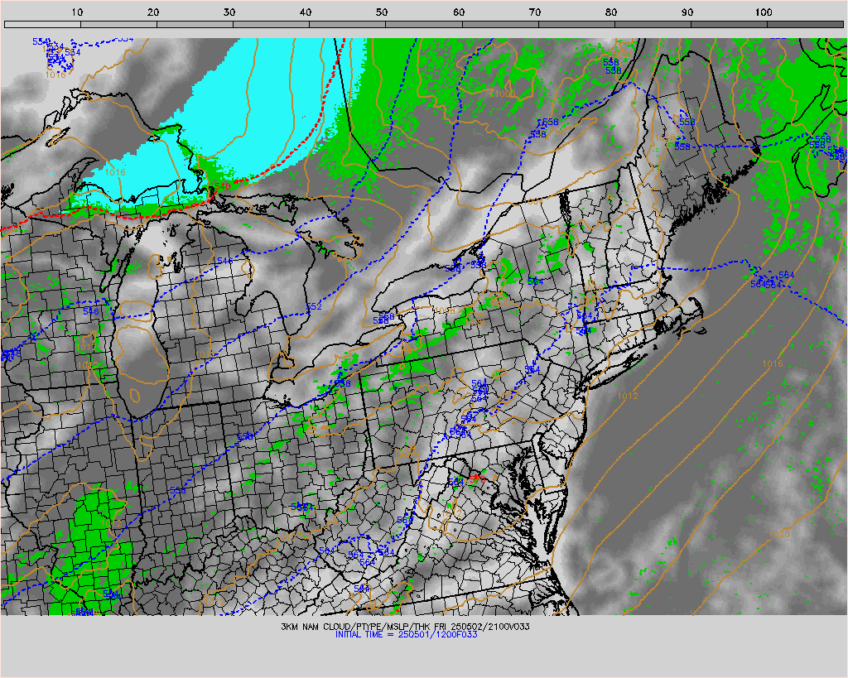Click the 70 label on the cloud scale
The image size is (848, 678).
(x=535, y=12)
